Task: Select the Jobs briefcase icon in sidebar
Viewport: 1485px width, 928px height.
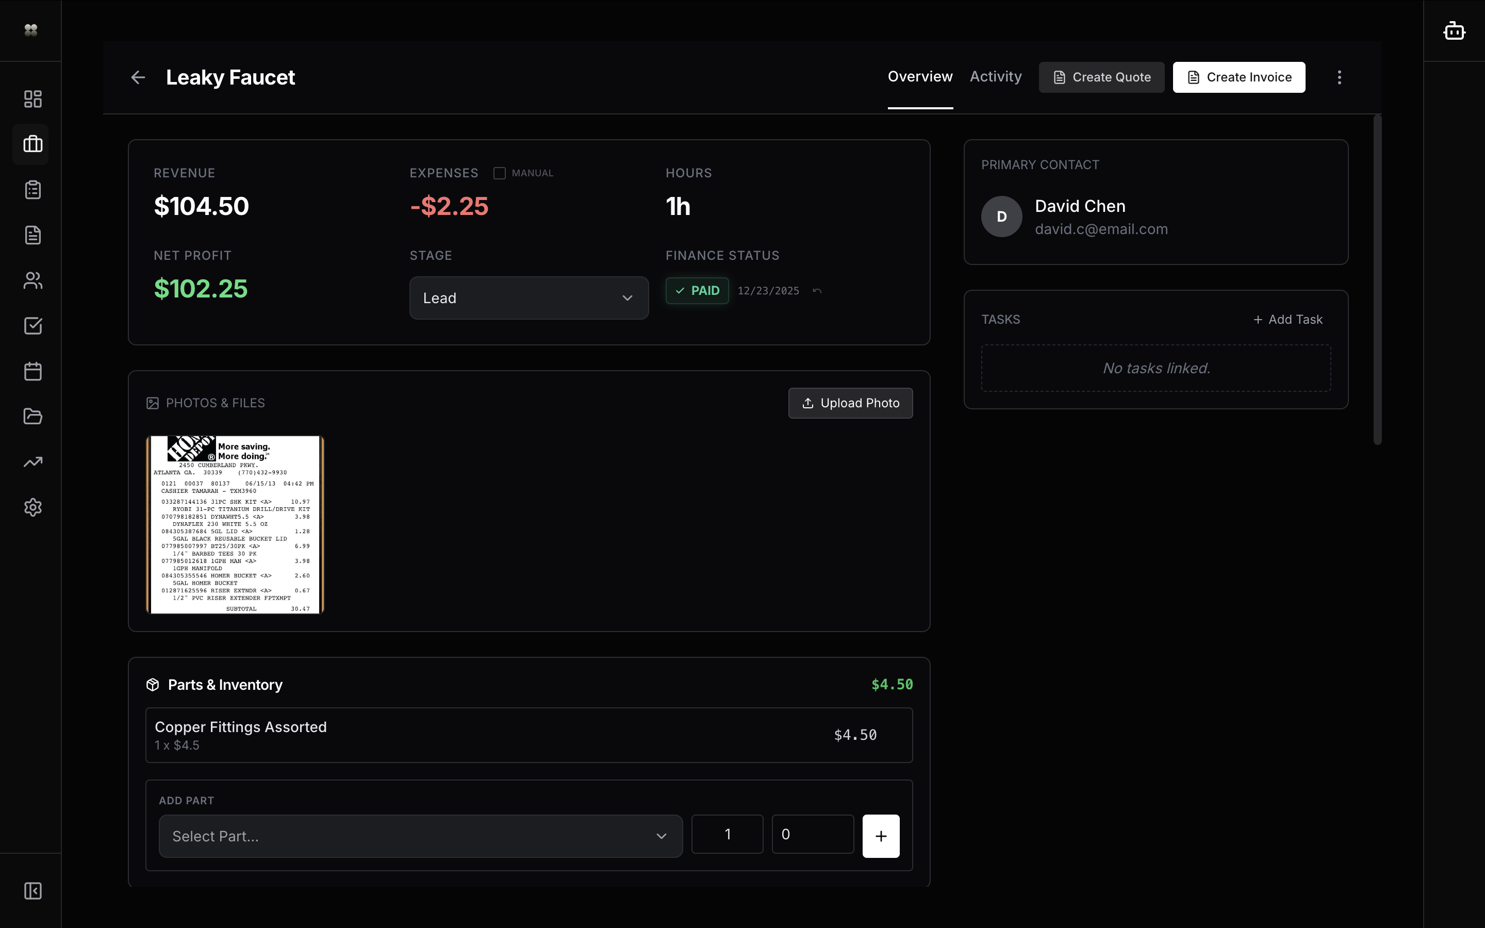Action: 32,144
